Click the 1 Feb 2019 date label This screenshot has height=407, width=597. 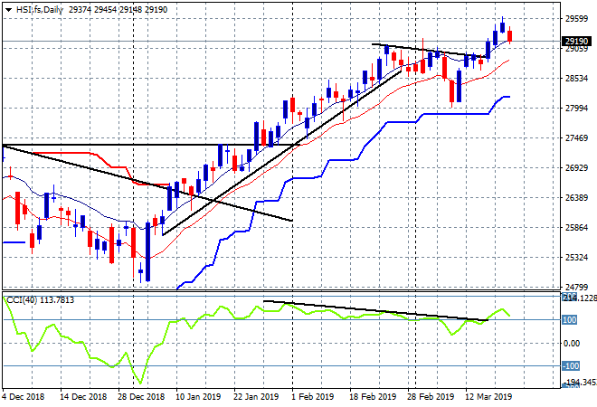pos(313,397)
